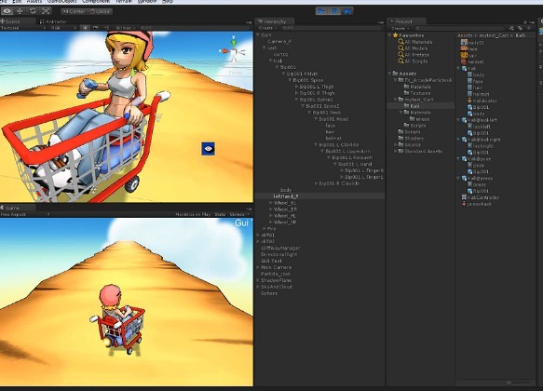Switch to the Animator tab
543x391 pixels.
pos(53,21)
